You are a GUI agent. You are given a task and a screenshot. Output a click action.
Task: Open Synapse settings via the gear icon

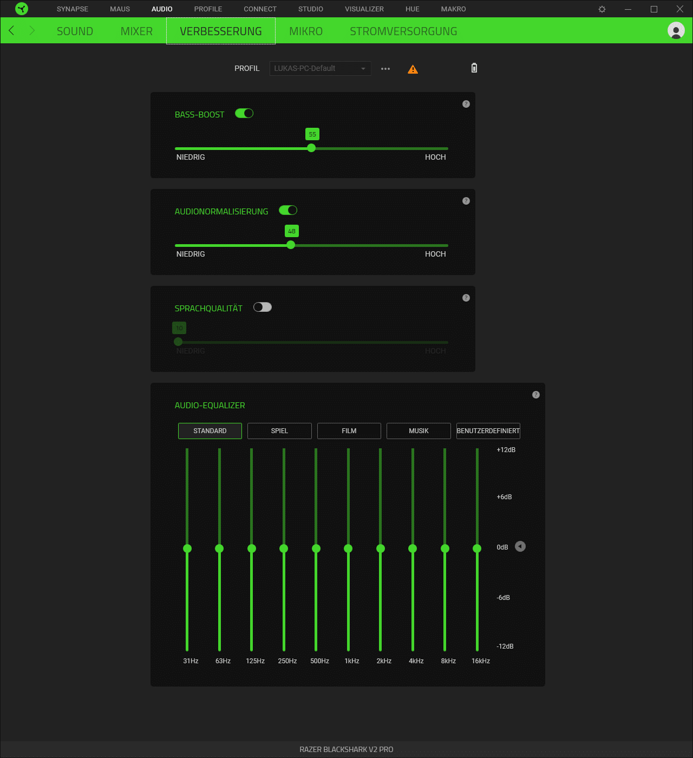[602, 9]
